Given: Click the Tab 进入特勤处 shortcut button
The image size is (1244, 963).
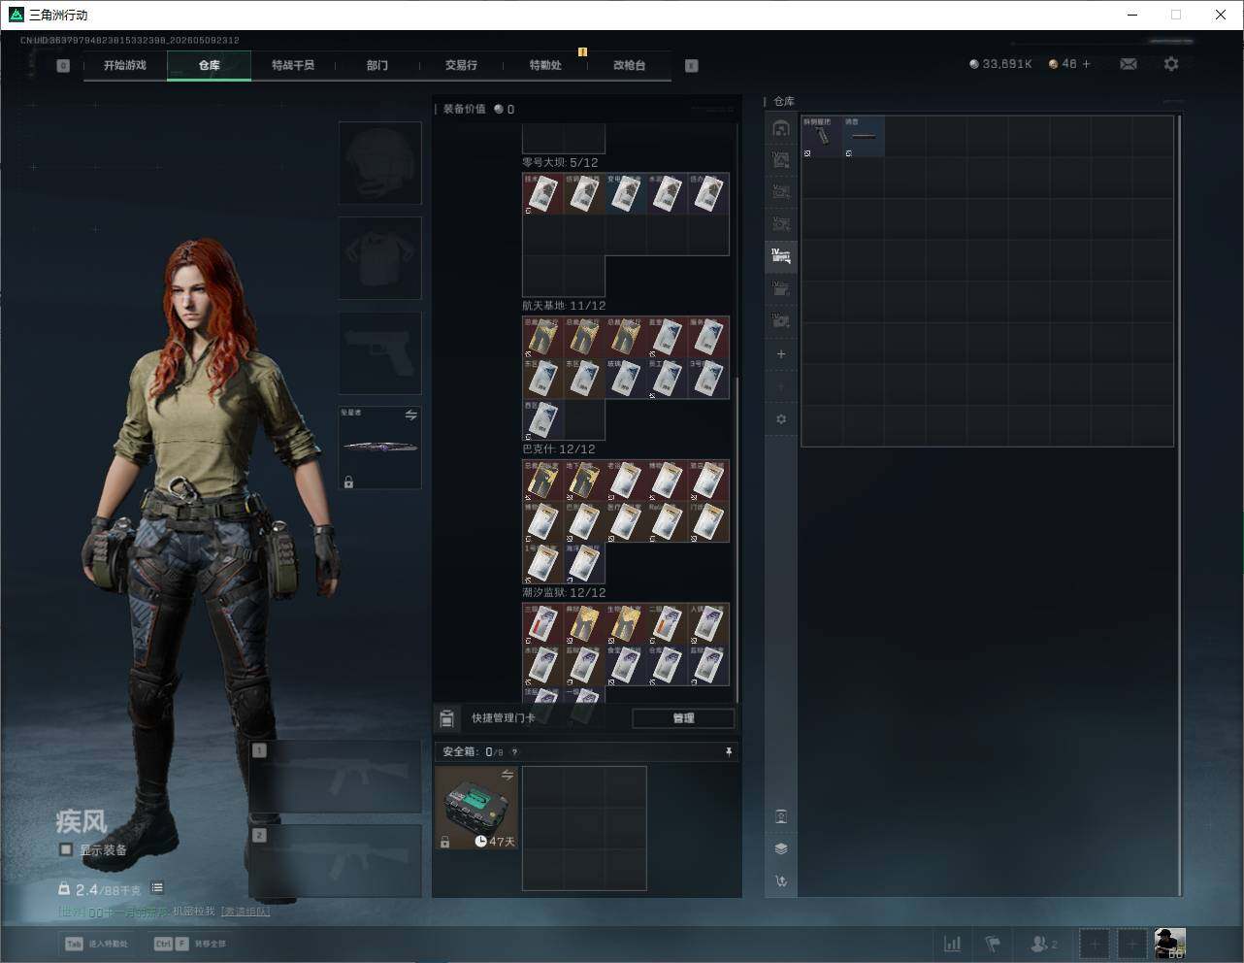Looking at the screenshot, I should pyautogui.click(x=96, y=944).
